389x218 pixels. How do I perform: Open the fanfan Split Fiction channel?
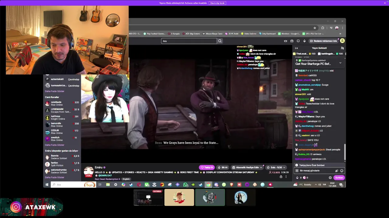click(x=62, y=164)
